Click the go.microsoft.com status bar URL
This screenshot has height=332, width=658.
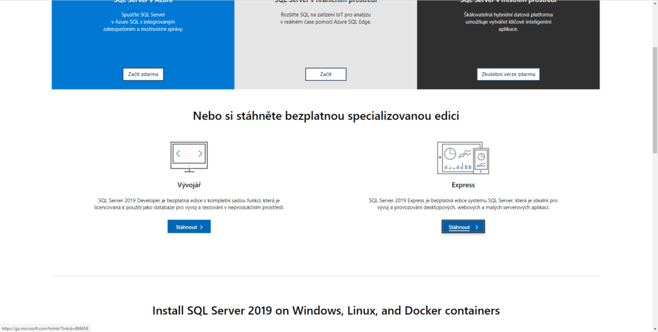click(x=45, y=328)
